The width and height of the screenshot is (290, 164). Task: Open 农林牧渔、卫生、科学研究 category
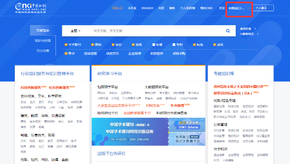(41, 96)
